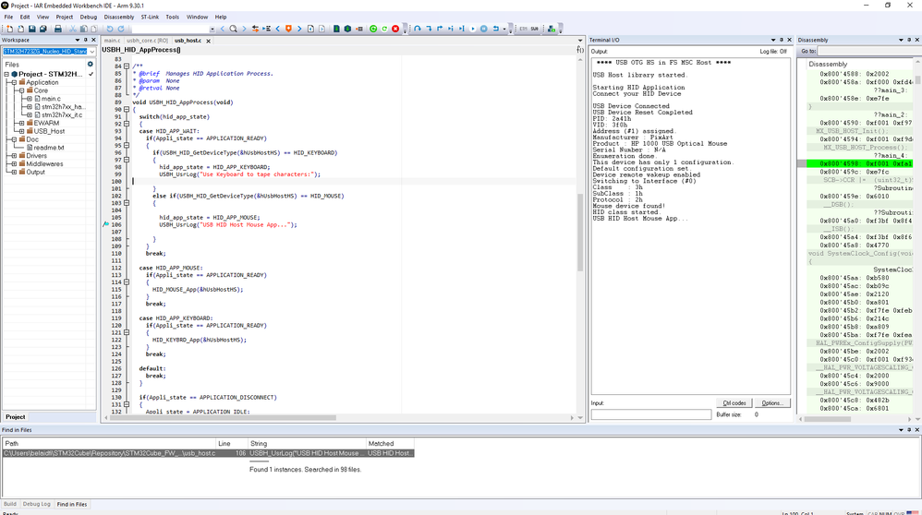This screenshot has height=515, width=922.
Task: Click the Options... button in Terminal I/O
Action: 772,403
